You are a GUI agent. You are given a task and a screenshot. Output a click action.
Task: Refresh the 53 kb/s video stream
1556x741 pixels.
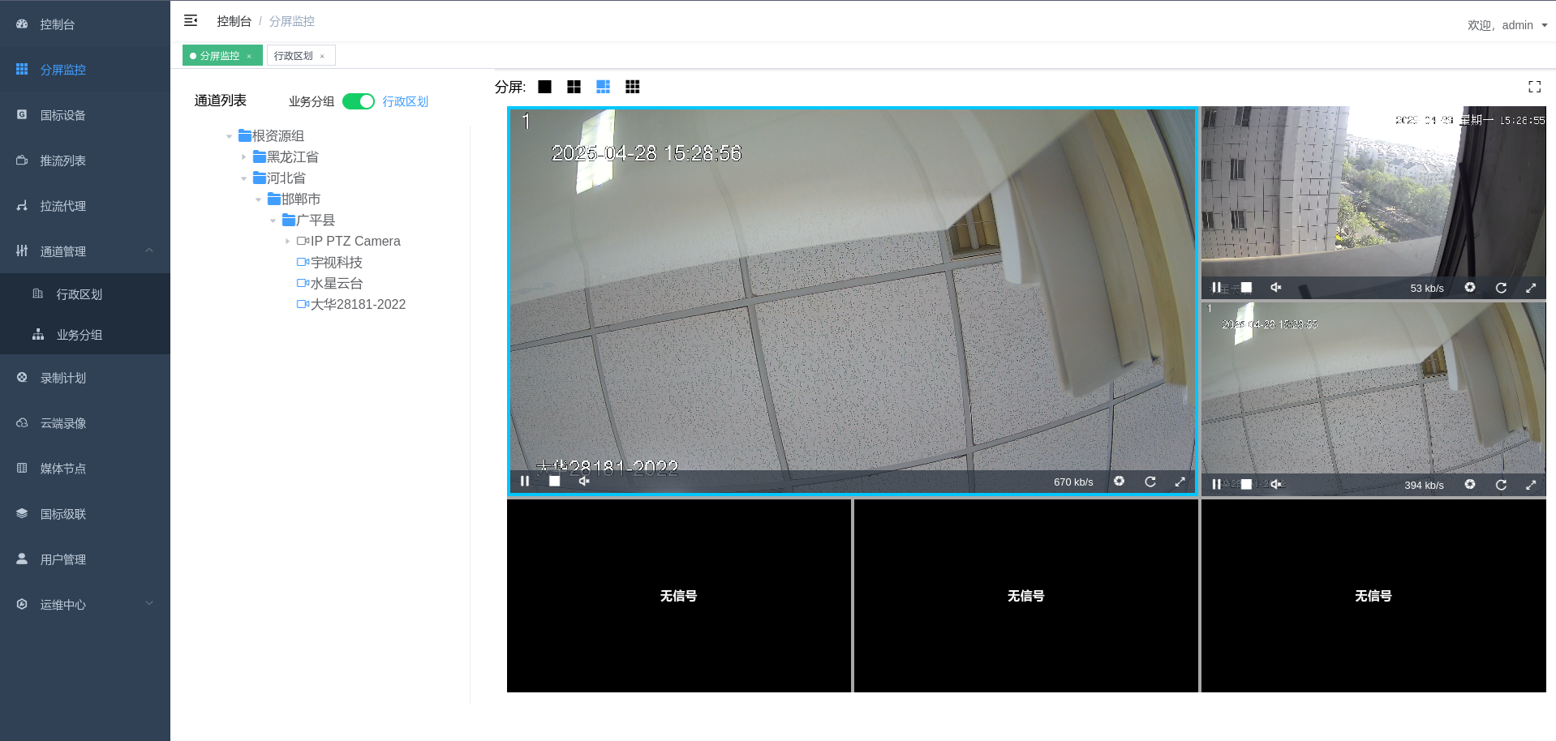[1501, 288]
